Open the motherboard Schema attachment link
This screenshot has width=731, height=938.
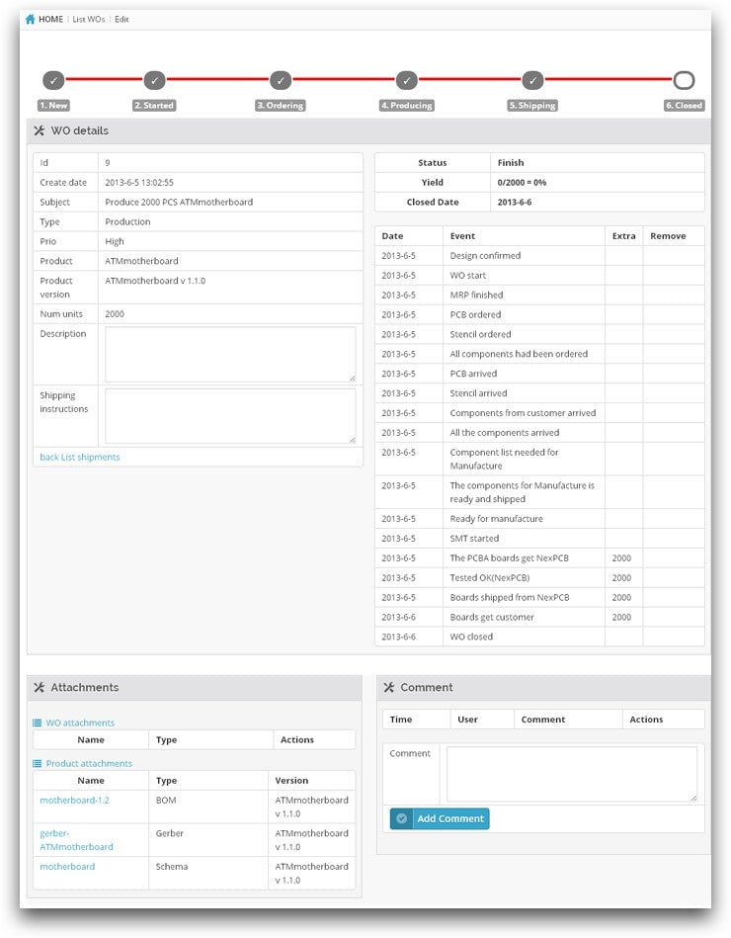click(x=67, y=867)
